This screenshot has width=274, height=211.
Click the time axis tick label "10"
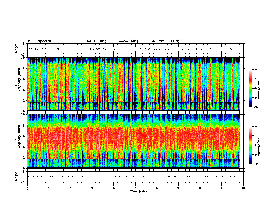pos(243,188)
